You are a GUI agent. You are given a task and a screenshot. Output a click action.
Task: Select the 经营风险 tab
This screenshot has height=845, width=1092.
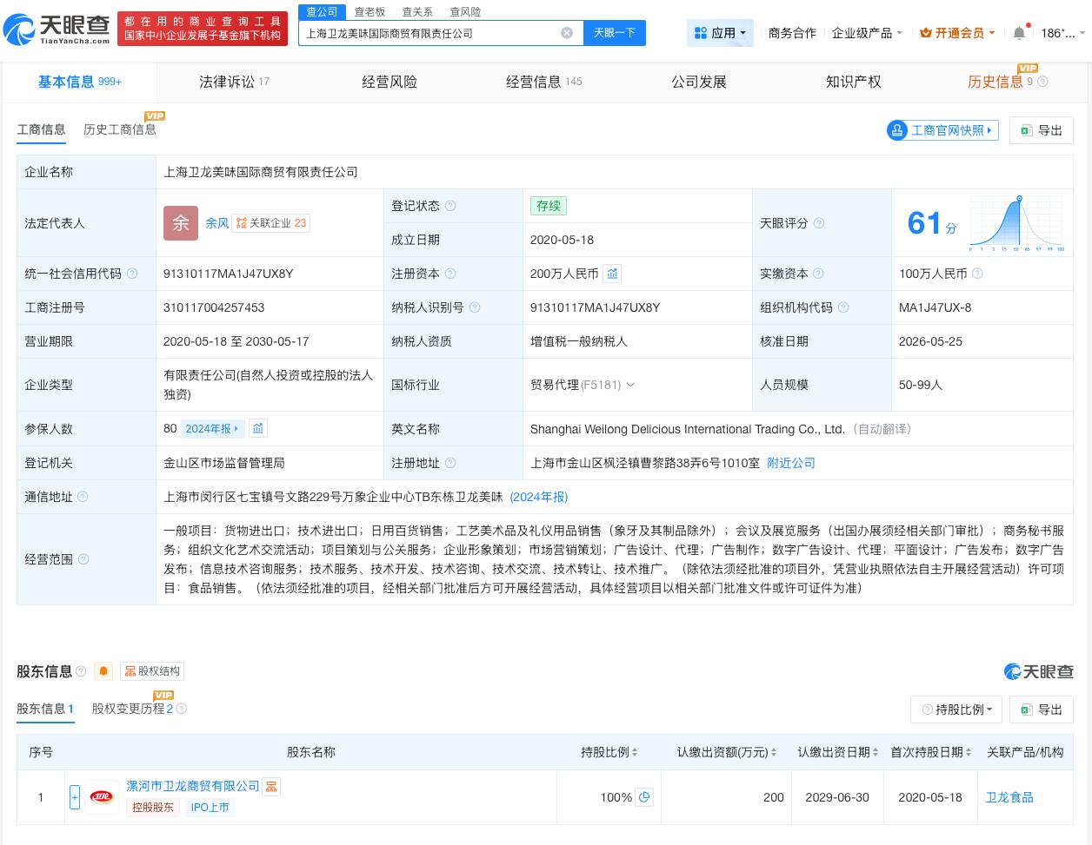pyautogui.click(x=390, y=82)
